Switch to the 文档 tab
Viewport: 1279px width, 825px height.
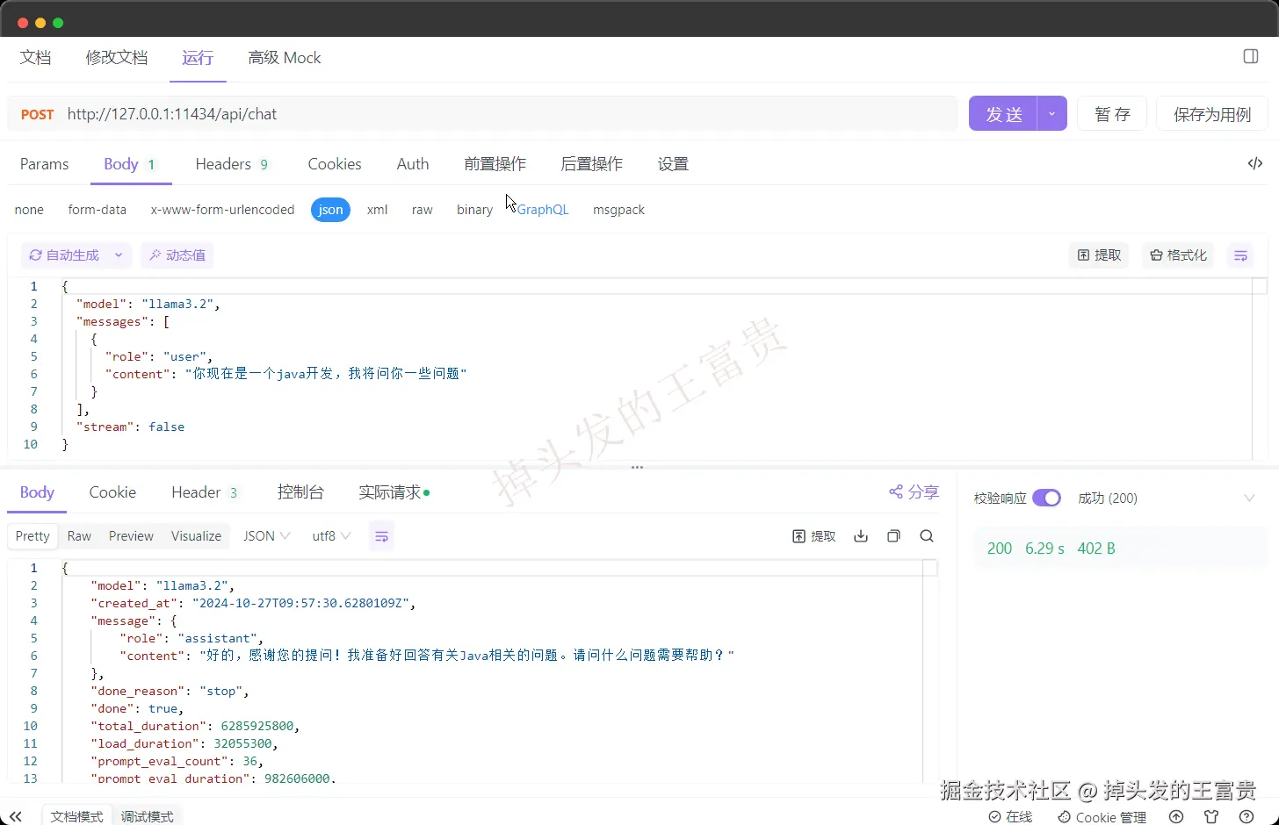tap(36, 58)
